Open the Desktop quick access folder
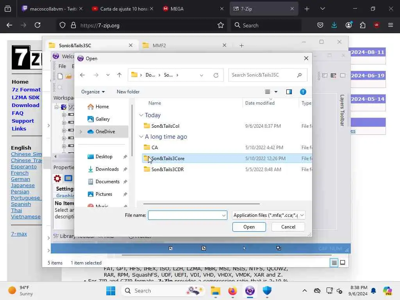This screenshot has width=400, height=300. click(x=104, y=157)
